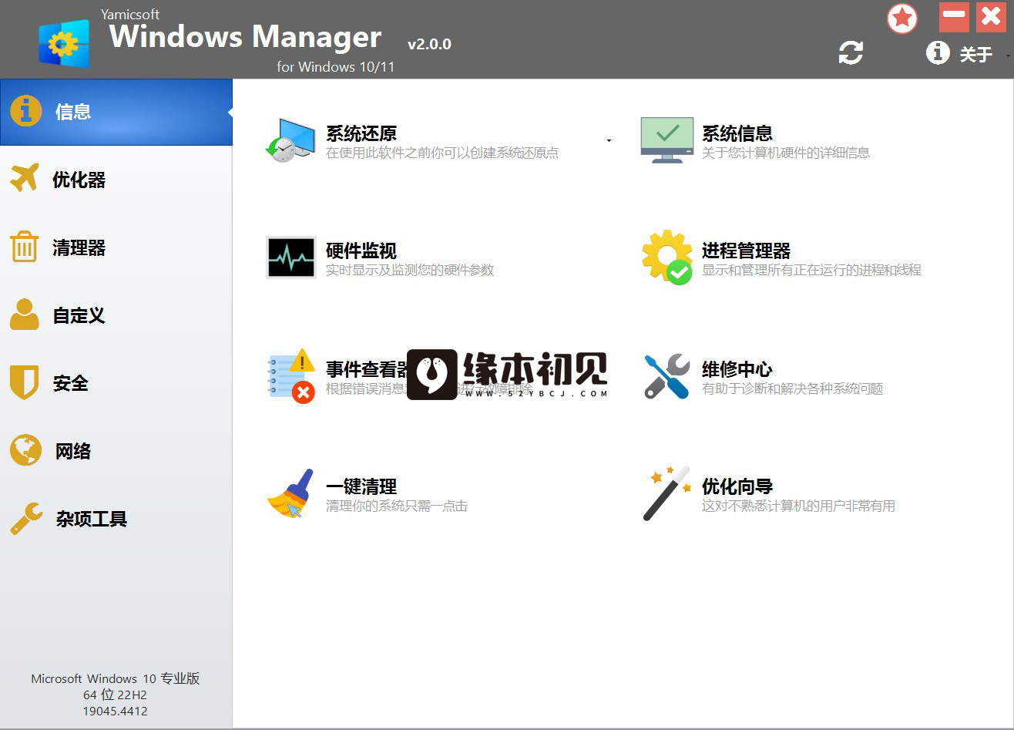
Task: Expand the 系统还原 dropdown arrow
Action: [609, 140]
